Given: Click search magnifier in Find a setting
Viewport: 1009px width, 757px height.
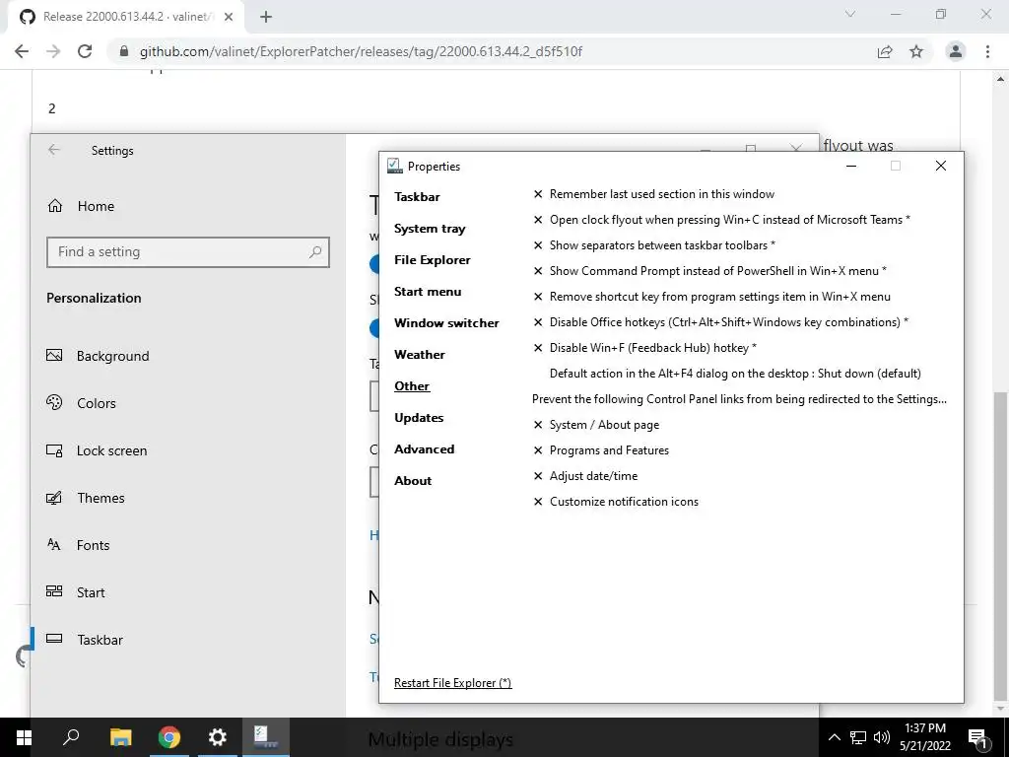Looking at the screenshot, I should [315, 251].
